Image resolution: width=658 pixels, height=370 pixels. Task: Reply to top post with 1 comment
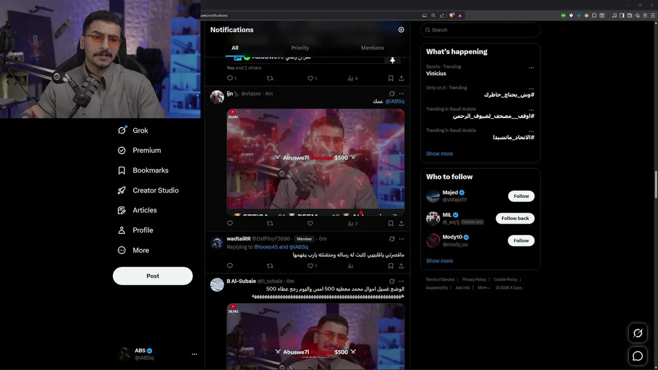coord(232,78)
